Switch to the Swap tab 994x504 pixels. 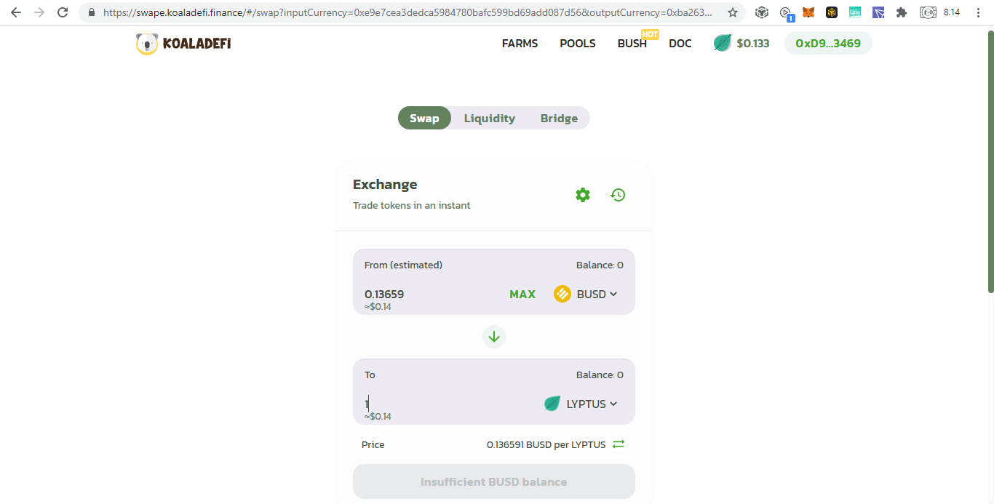point(424,118)
